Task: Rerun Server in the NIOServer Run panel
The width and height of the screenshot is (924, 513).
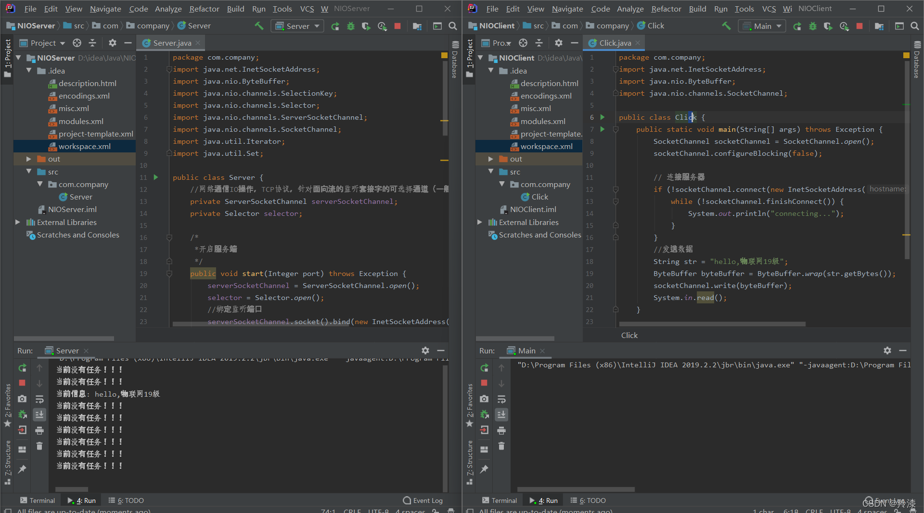Action: pos(22,368)
